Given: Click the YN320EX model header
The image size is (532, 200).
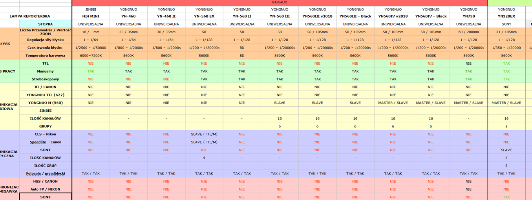Looking at the screenshot, I should coord(506,16).
